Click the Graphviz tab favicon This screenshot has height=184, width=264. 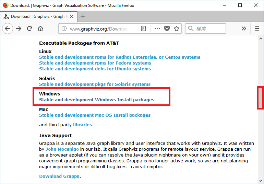point(6,16)
